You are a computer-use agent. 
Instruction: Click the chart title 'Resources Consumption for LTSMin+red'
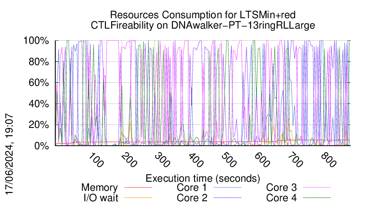tap(203, 15)
